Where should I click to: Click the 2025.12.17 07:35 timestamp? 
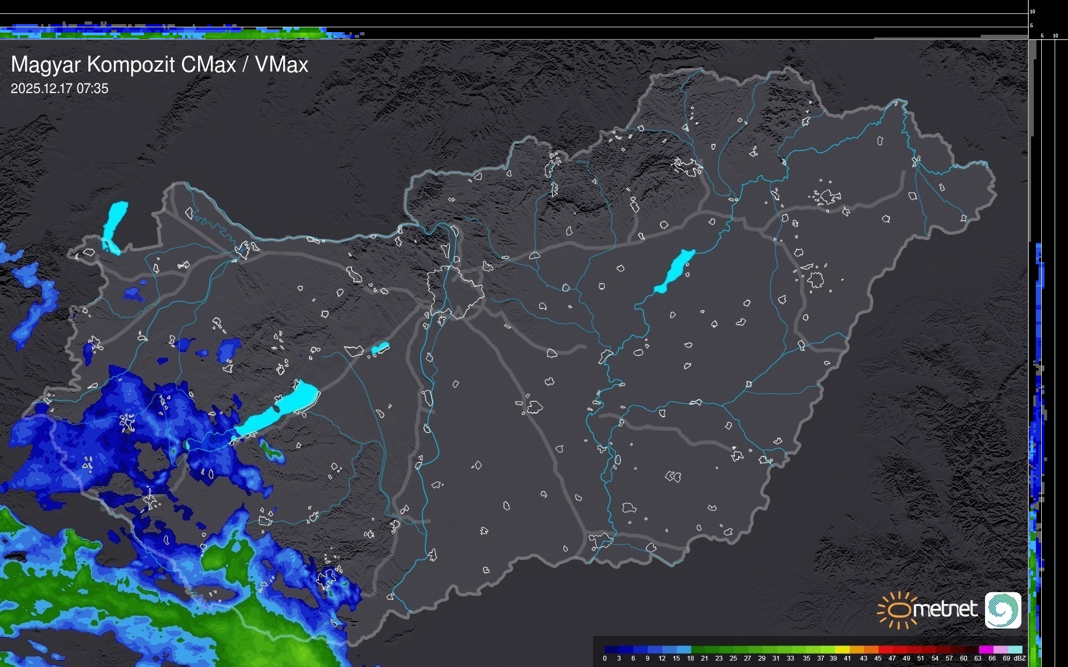pyautogui.click(x=59, y=89)
